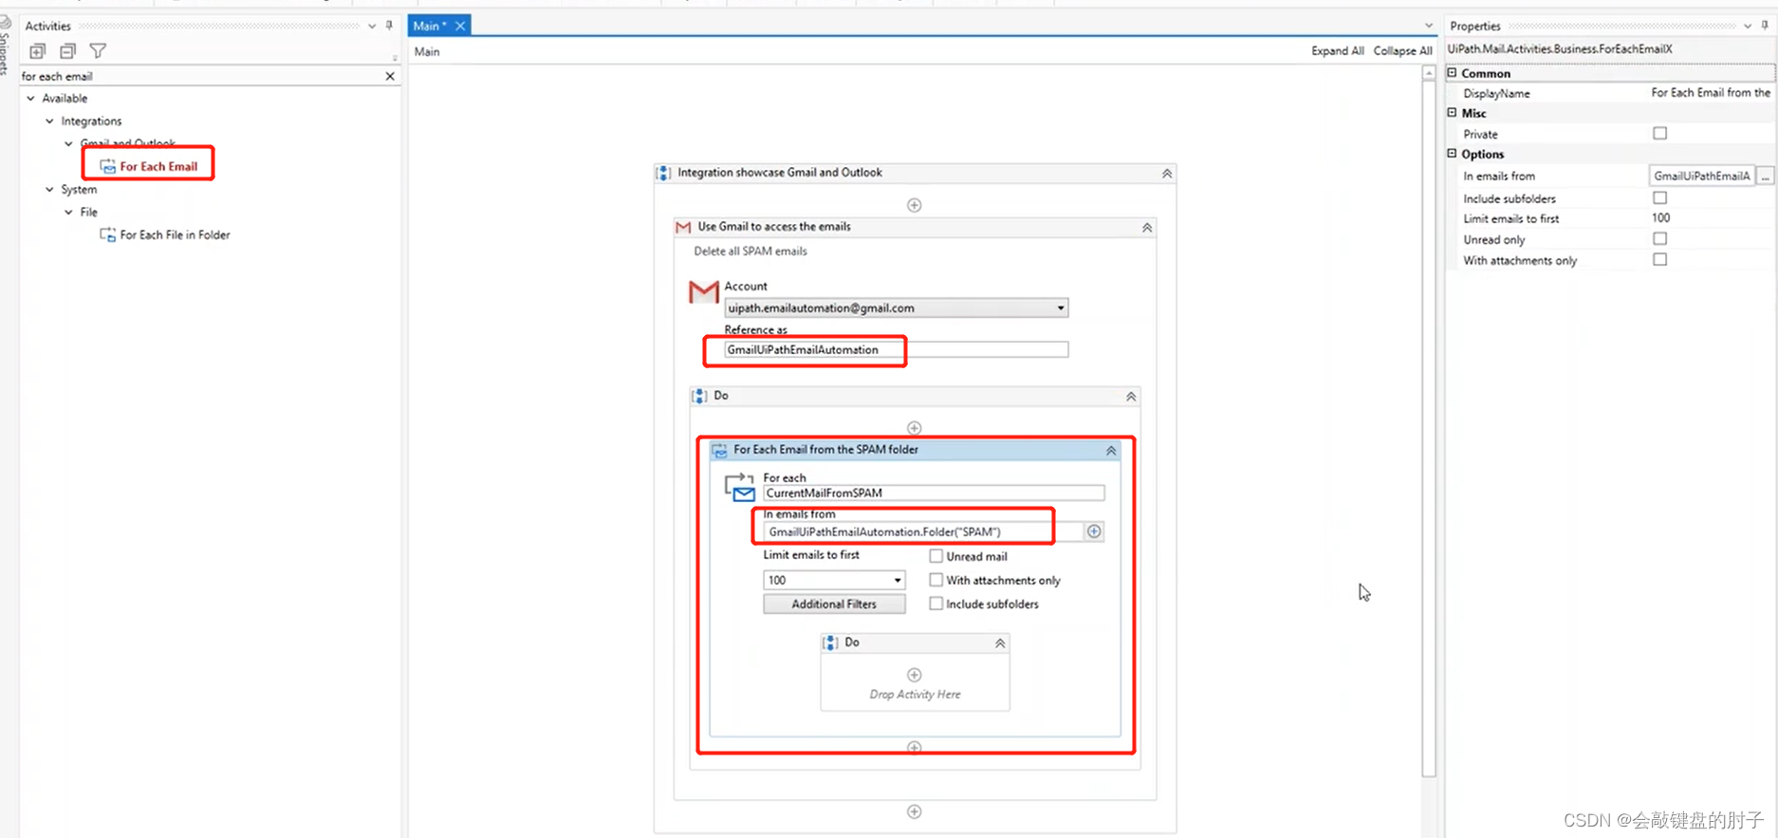The width and height of the screenshot is (1778, 838).
Task: Click Limit emails to first value 100
Action: pos(1661,218)
